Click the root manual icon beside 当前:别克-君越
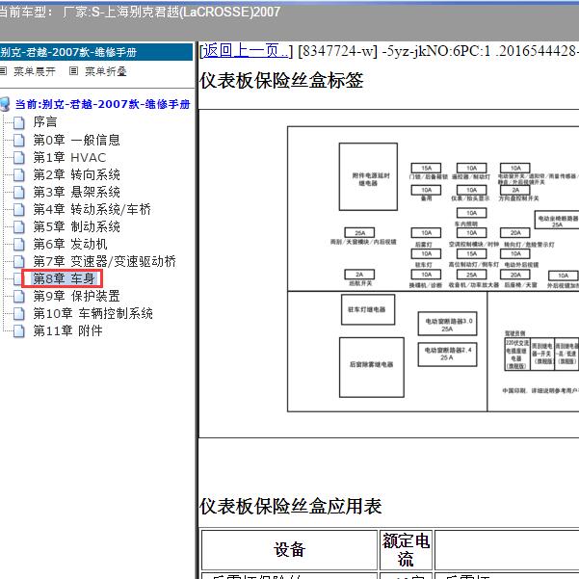 tap(5, 104)
